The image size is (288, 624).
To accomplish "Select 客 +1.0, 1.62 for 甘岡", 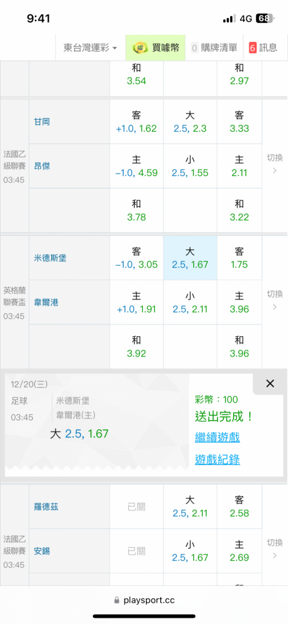I will tap(137, 122).
